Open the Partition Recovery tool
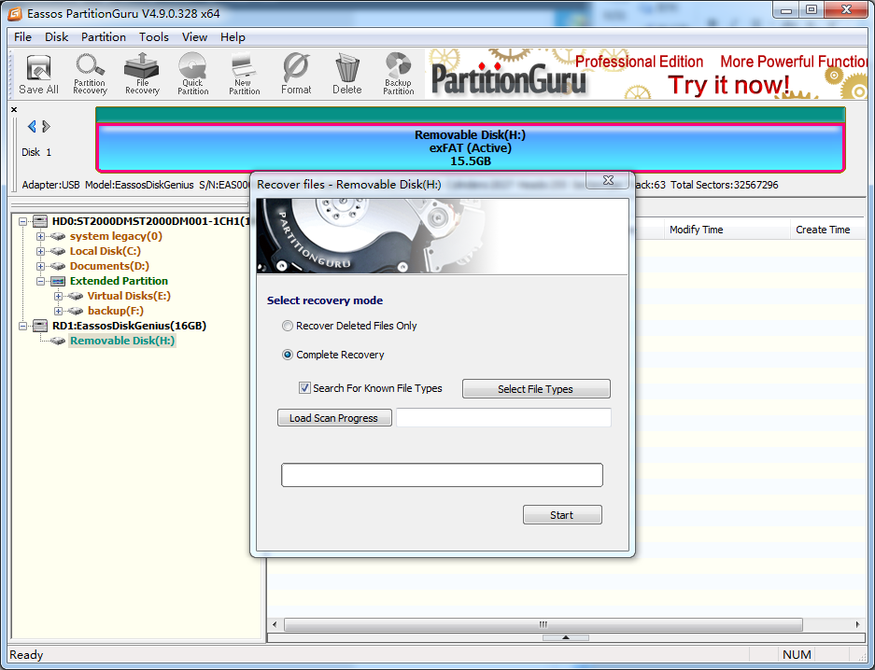The height and width of the screenshot is (670, 875). pos(90,74)
